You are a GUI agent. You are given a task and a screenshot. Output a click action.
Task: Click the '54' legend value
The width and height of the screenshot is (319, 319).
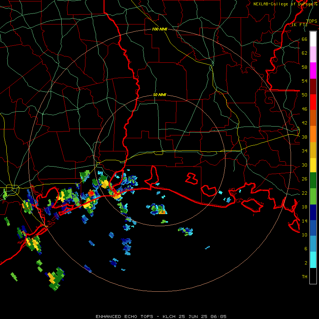304,81
